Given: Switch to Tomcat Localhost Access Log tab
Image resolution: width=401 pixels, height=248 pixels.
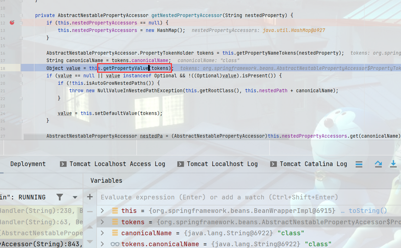Looking at the screenshot, I should coord(113,164).
